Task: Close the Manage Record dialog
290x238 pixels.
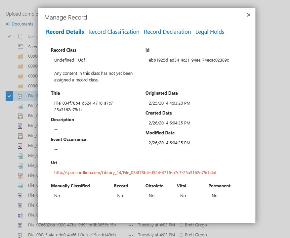Action: (x=249, y=15)
